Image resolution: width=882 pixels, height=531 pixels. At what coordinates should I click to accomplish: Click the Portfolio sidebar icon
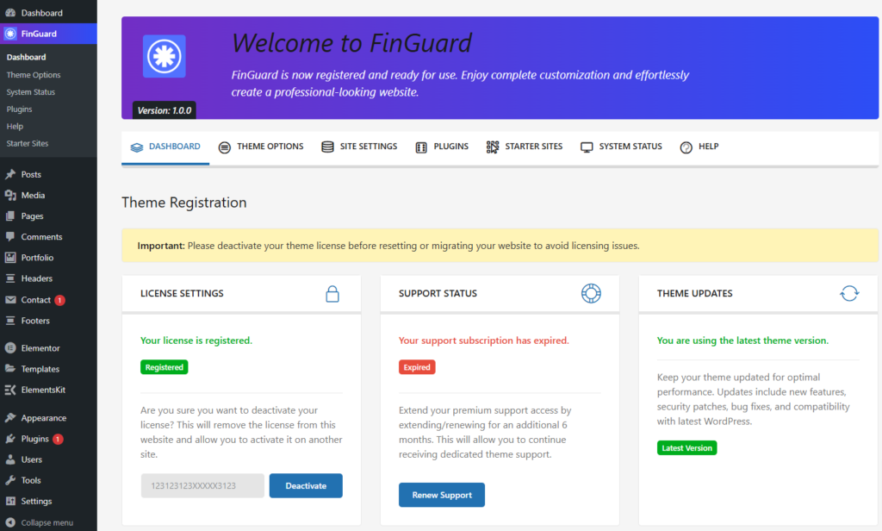coord(10,258)
